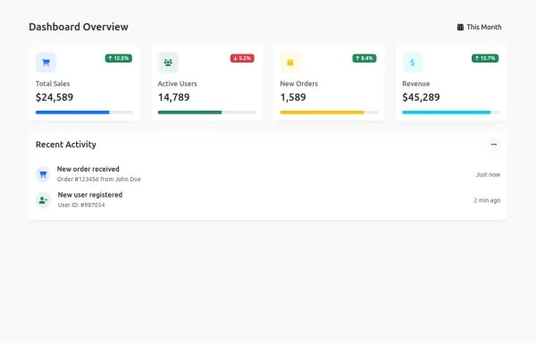The width and height of the screenshot is (536, 343).
Task: Click the Total Sales label
Action: (53, 84)
